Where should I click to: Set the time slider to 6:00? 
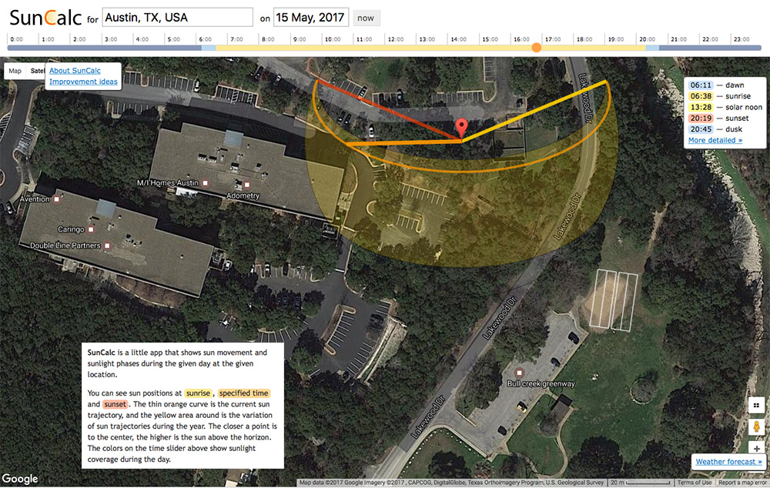tap(196, 48)
